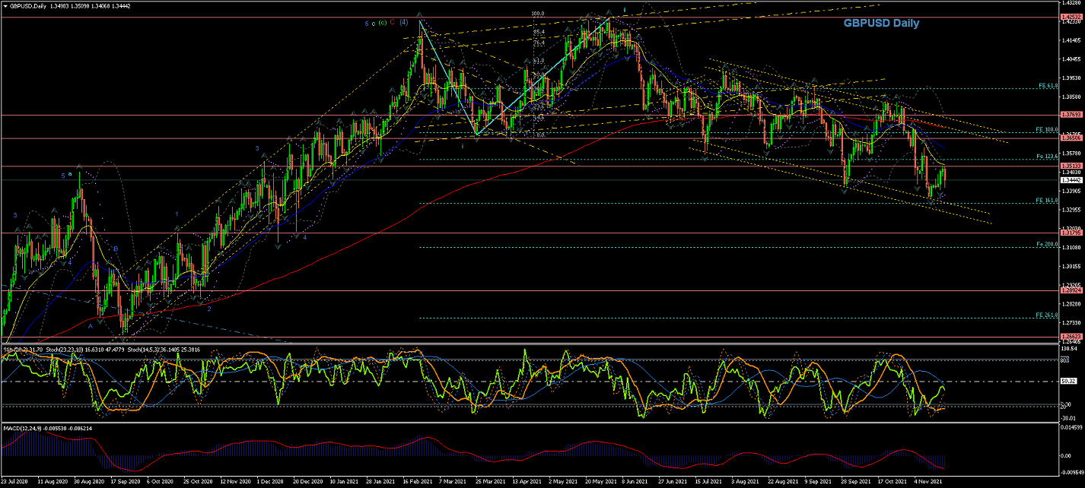Click the 1.31795 red price level tag

pos(1071,233)
